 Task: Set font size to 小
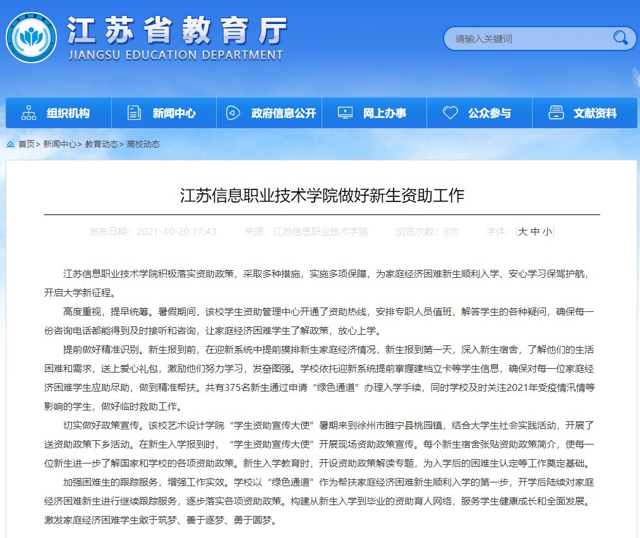click(547, 232)
